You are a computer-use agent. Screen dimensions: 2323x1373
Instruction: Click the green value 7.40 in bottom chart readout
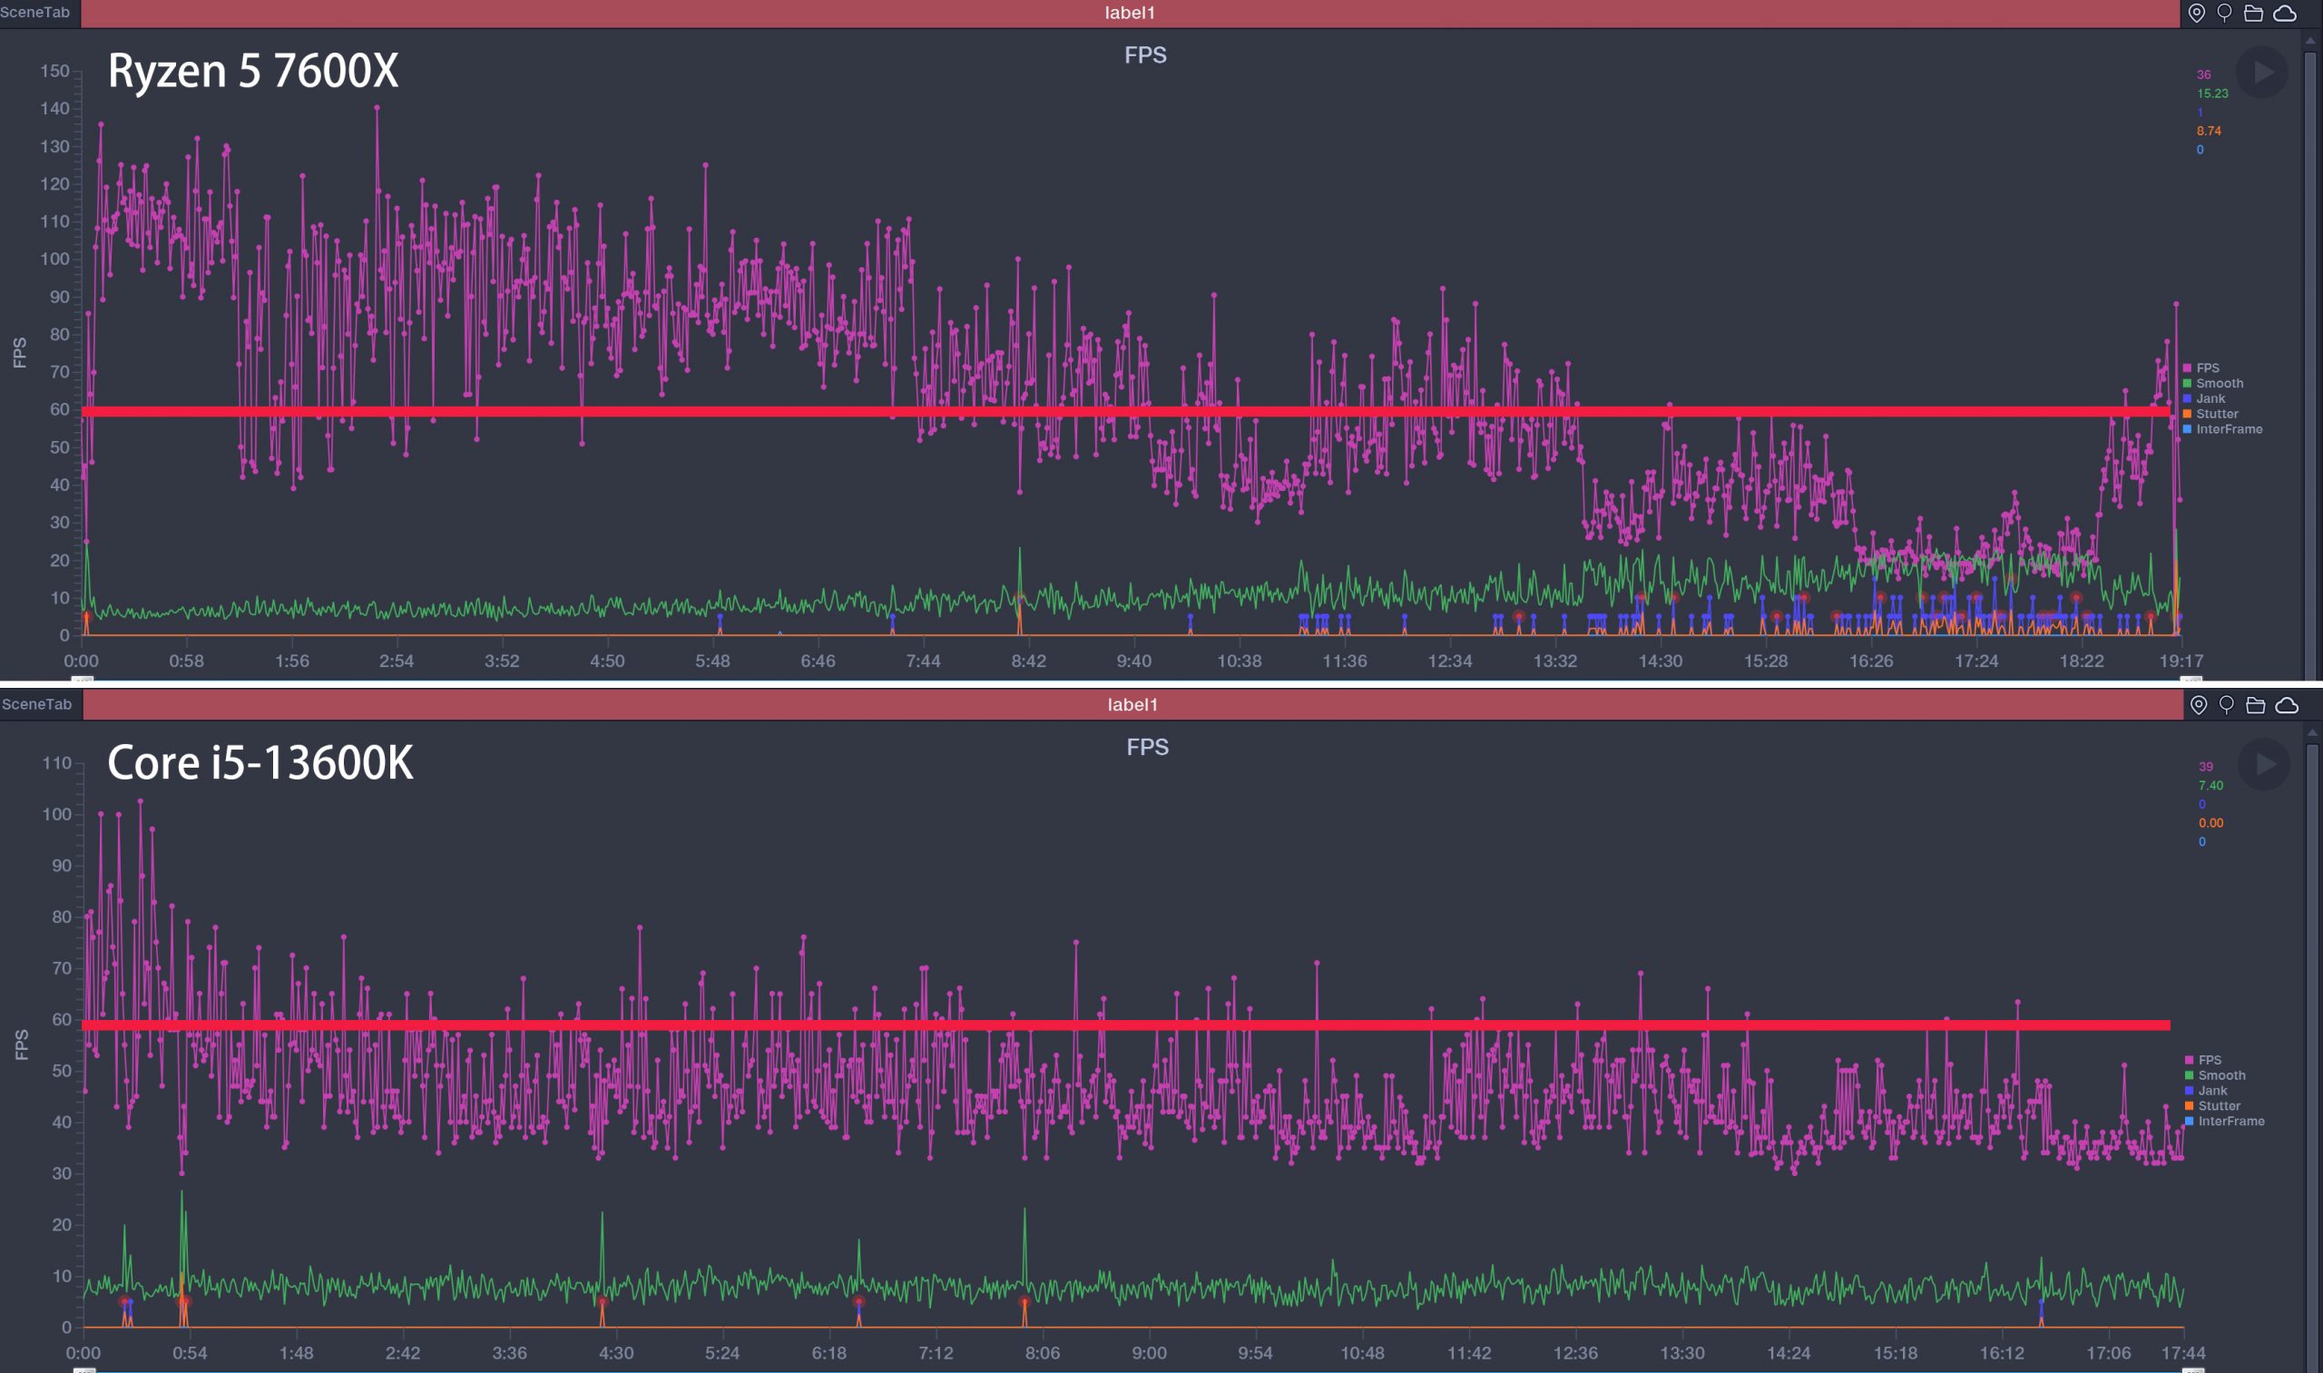coord(2210,786)
